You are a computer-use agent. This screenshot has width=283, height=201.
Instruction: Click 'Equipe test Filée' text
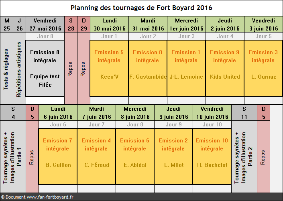tap(45, 81)
